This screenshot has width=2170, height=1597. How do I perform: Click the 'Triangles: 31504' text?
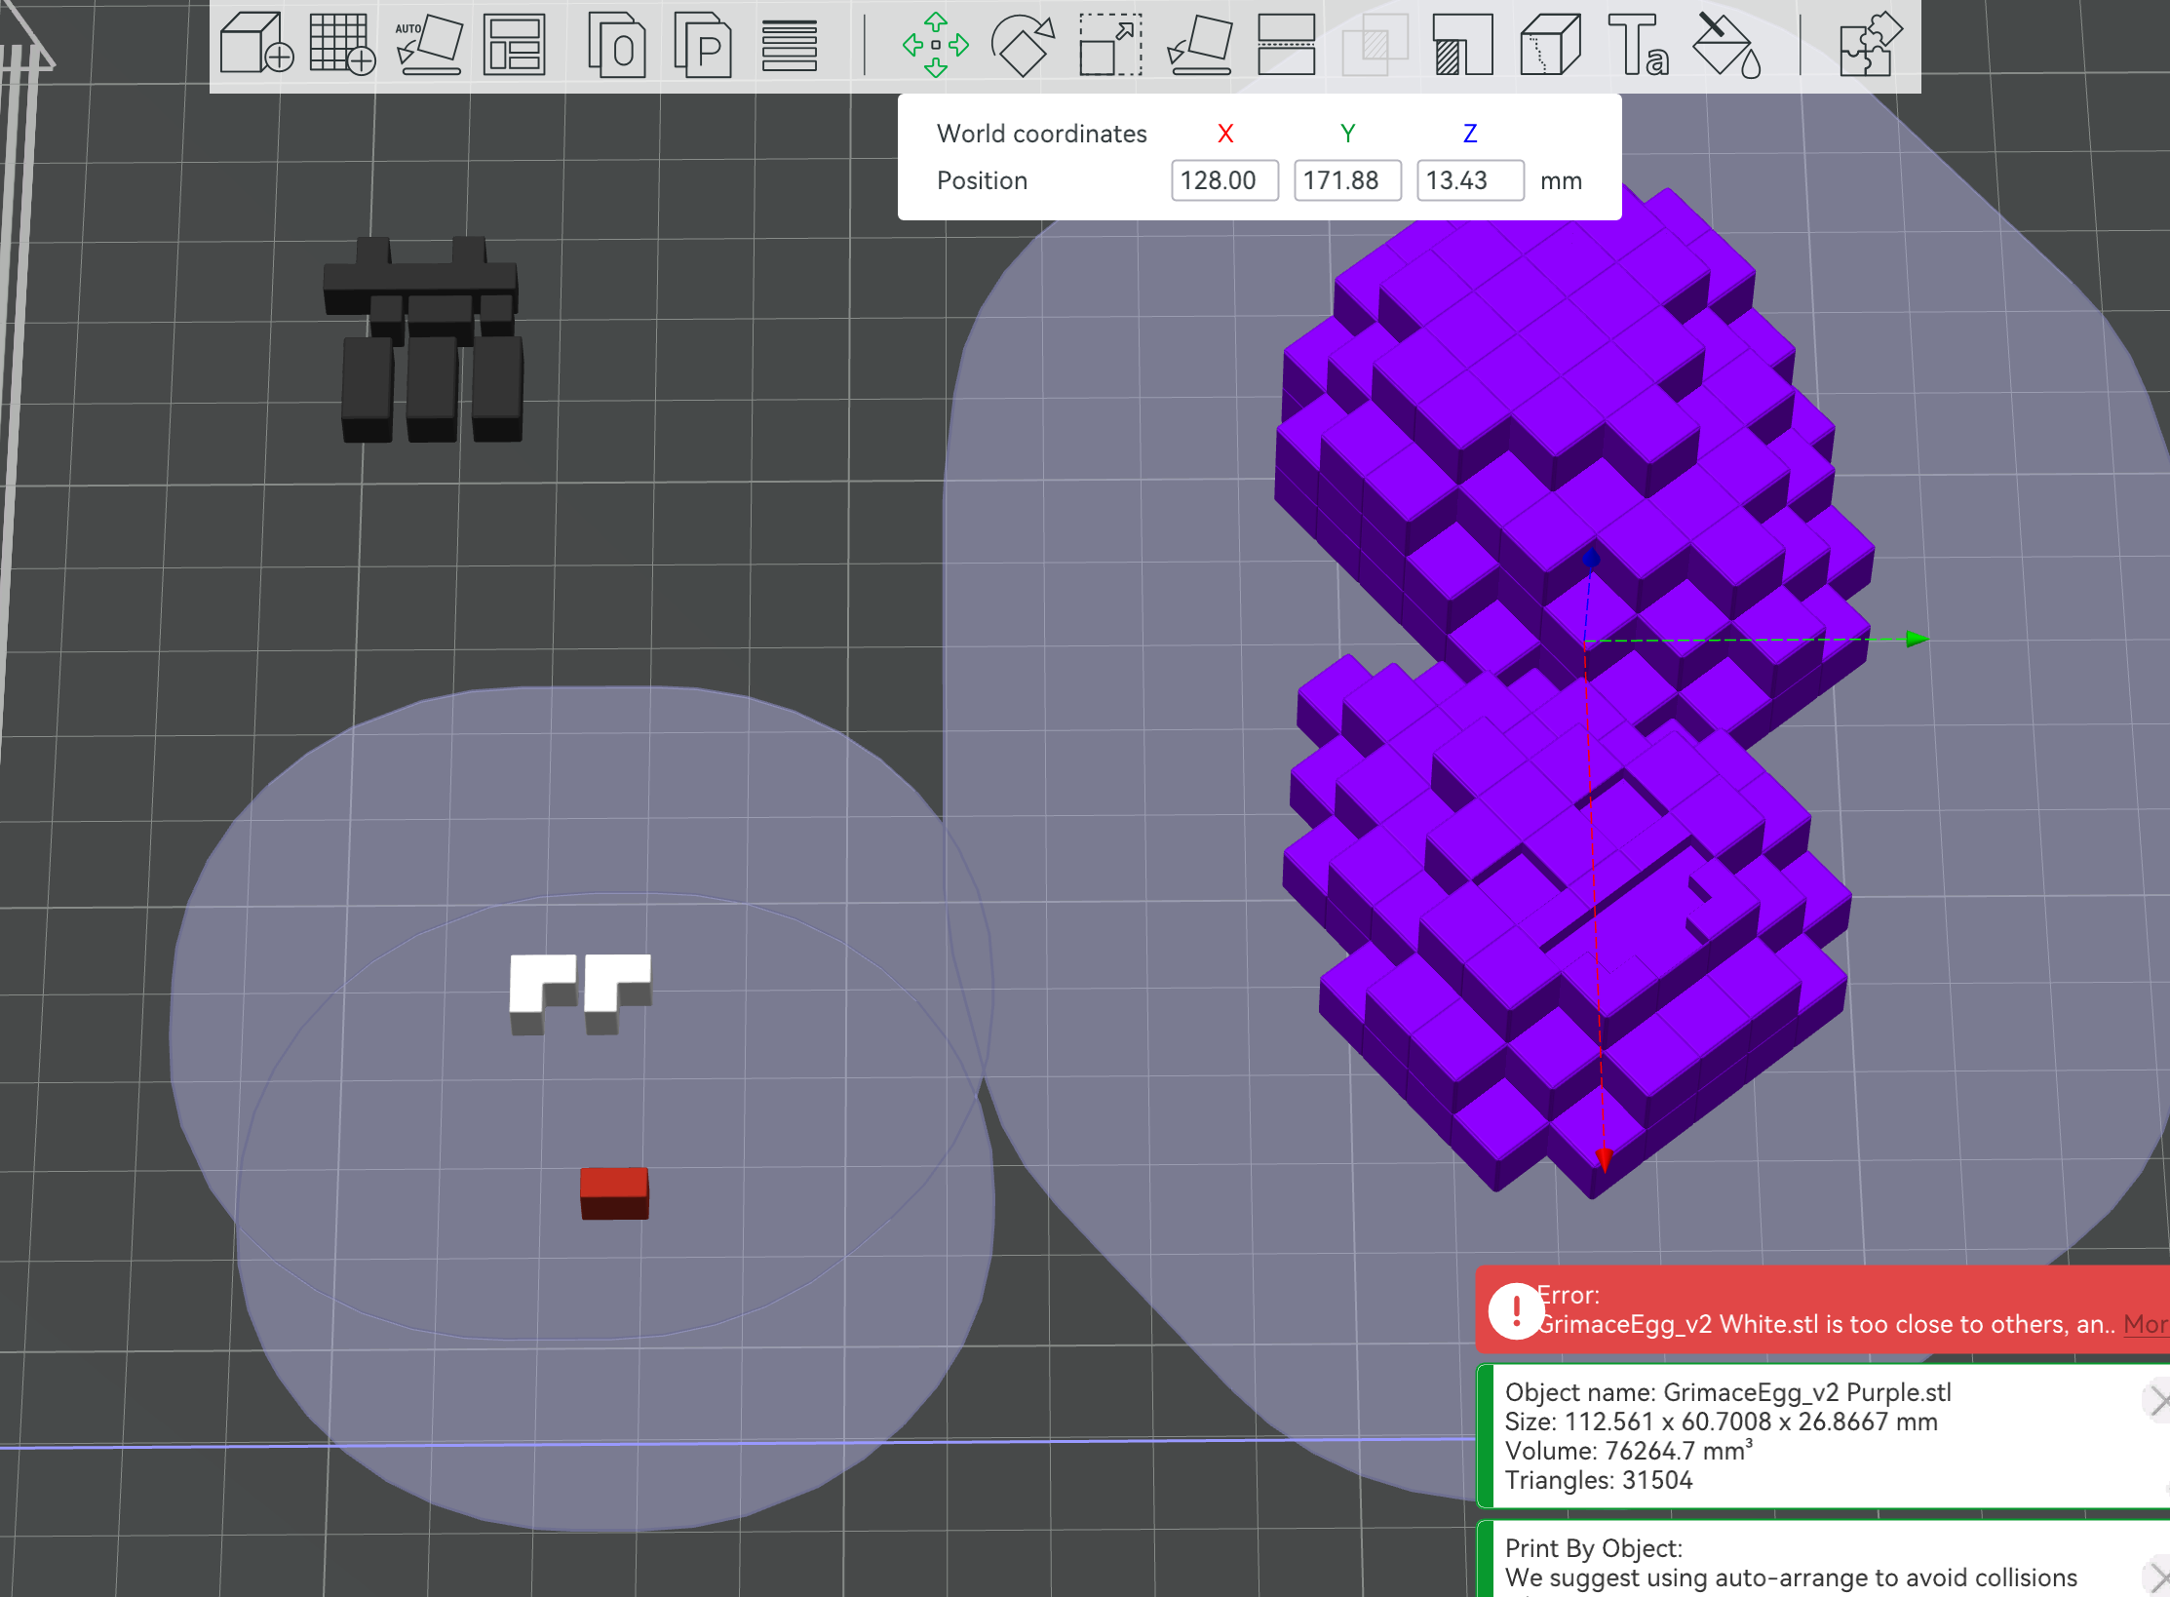click(x=1599, y=1480)
